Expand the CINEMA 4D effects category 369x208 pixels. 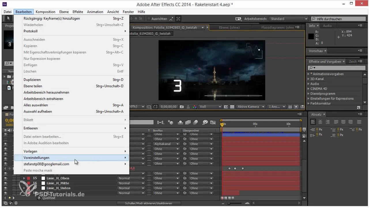point(308,89)
